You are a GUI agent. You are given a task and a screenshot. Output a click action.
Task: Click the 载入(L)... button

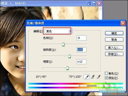(114, 48)
